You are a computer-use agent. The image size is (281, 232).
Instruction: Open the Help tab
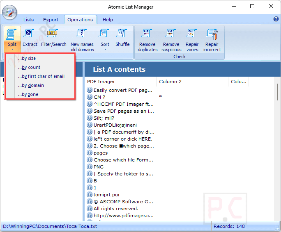pos(108,20)
